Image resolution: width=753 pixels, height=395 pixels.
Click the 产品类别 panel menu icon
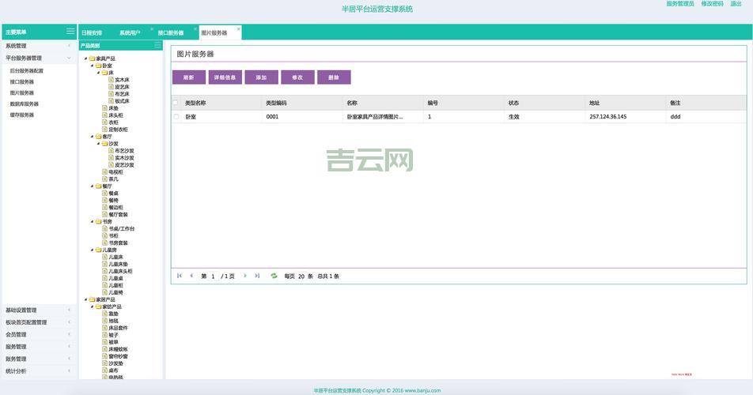point(157,45)
